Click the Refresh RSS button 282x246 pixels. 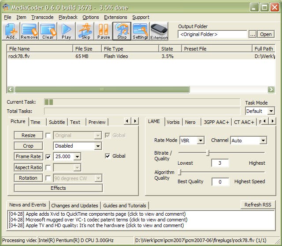click(x=258, y=205)
